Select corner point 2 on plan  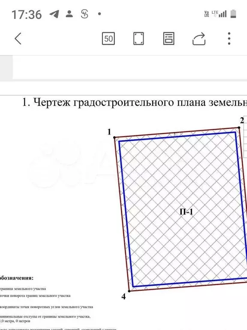click(x=239, y=128)
